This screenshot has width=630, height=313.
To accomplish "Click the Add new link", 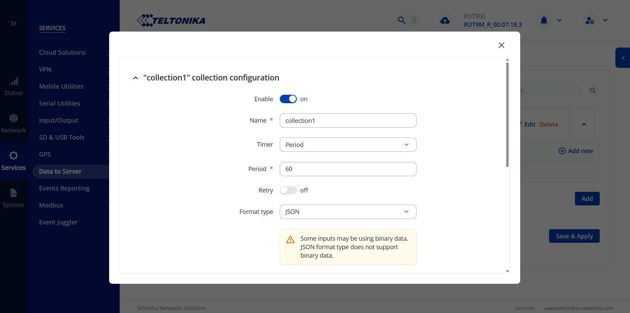I will pyautogui.click(x=576, y=151).
